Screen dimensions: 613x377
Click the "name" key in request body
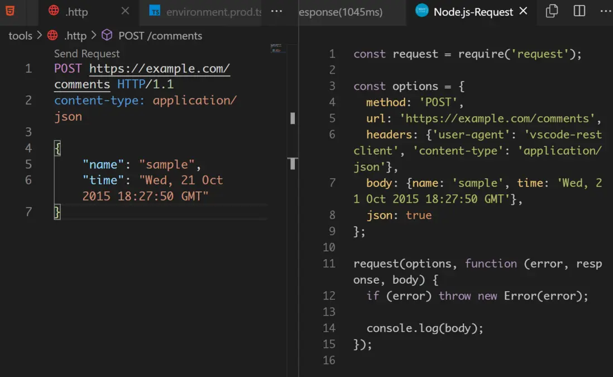pyautogui.click(x=103, y=165)
